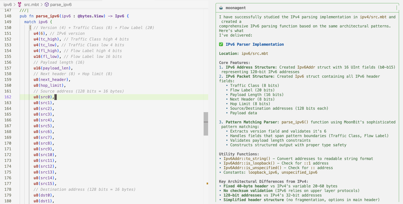
Task: Click the MoonBit rabbit file icon in breadcrumb
Action: (x=20, y=4)
